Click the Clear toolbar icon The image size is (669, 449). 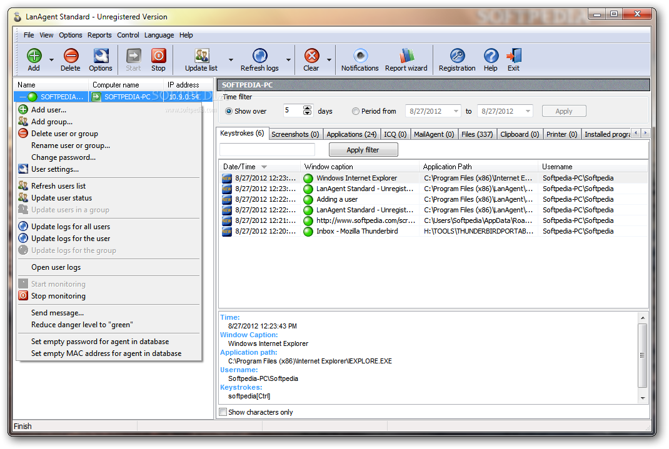[x=312, y=56]
